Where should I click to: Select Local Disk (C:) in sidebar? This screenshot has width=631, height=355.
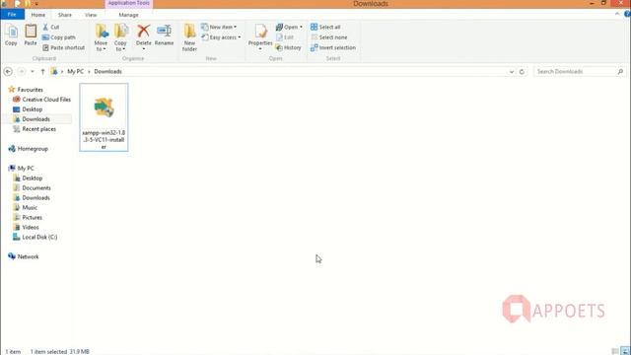point(35,237)
